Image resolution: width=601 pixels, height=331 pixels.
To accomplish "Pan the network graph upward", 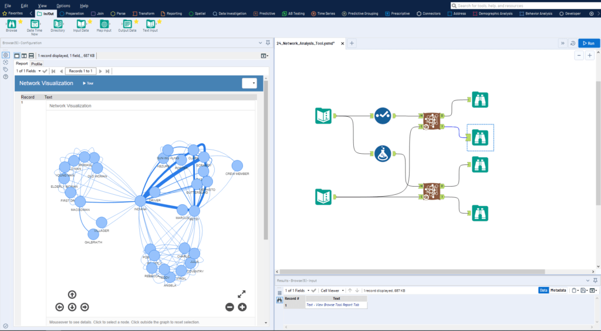I will [72, 295].
